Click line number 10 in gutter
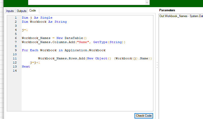The width and height of the screenshot is (203, 119). [x=15, y=54]
